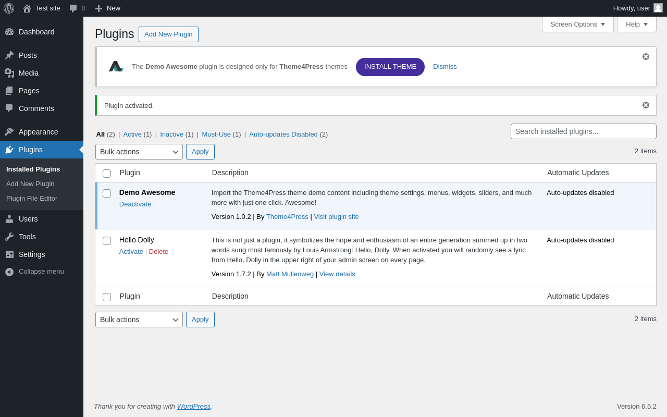The width and height of the screenshot is (667, 417).
Task: Filter plugins by All
Action: click(101, 134)
